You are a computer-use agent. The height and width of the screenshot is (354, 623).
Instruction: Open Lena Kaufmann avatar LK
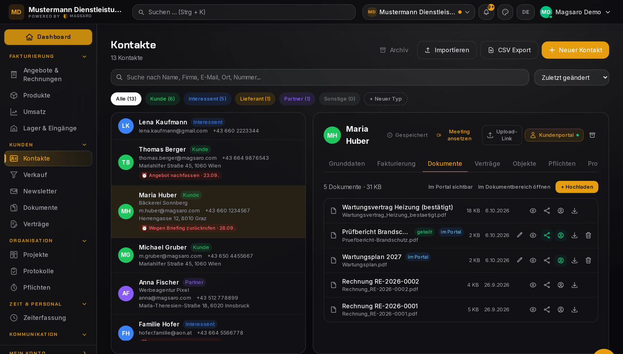126,126
